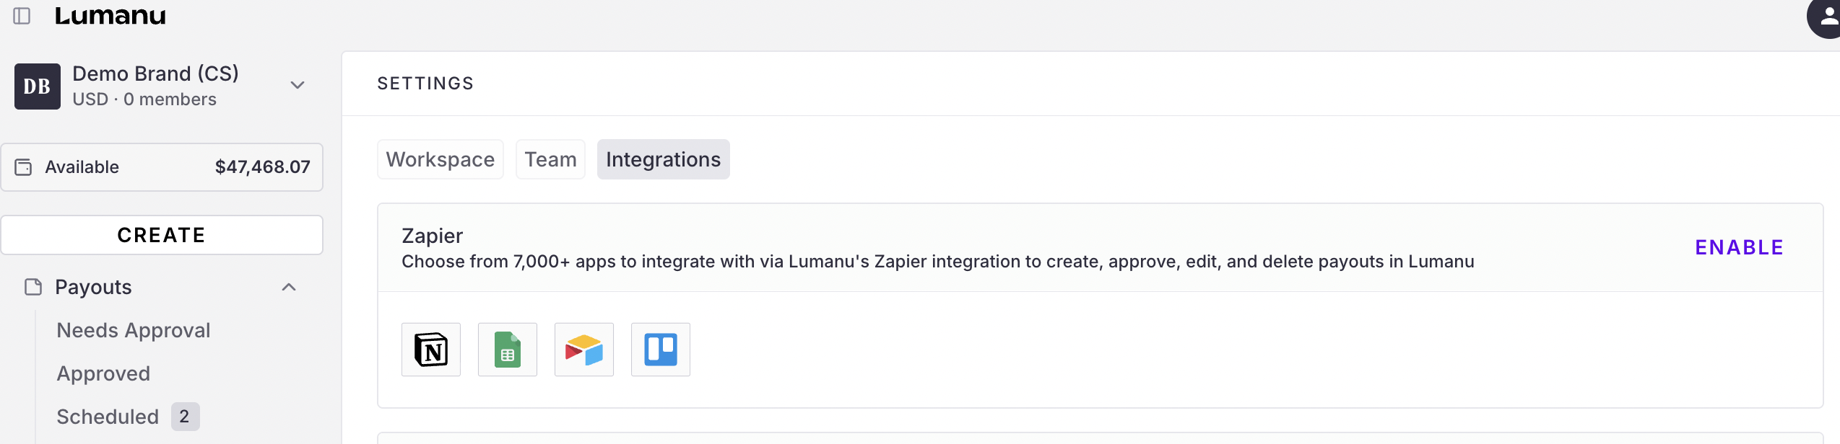The image size is (1840, 444).
Task: Switch to the Workspace tab
Action: 441,159
